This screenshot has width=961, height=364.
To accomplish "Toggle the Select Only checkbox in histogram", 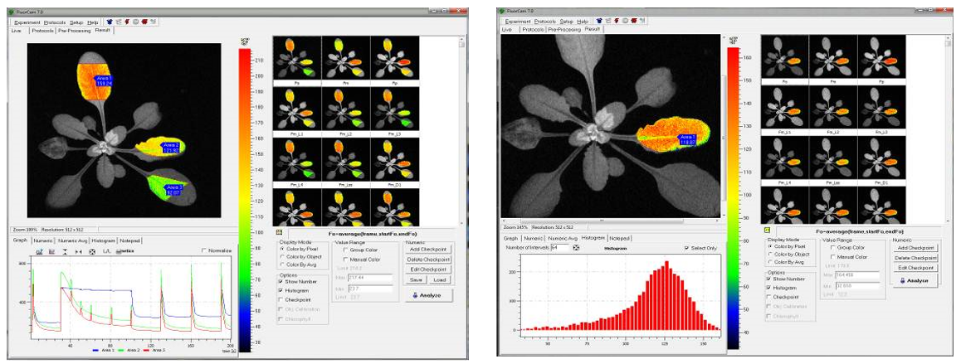I will [686, 248].
